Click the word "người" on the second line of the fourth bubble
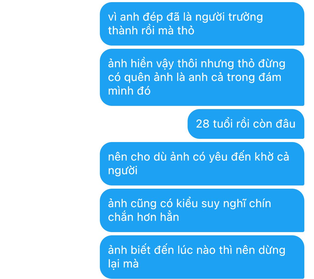314x279 pixels. 123,171
